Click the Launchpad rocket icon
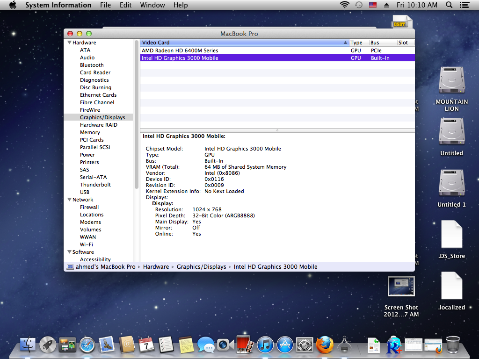Viewport: 479px width, 359px height. (x=48, y=345)
